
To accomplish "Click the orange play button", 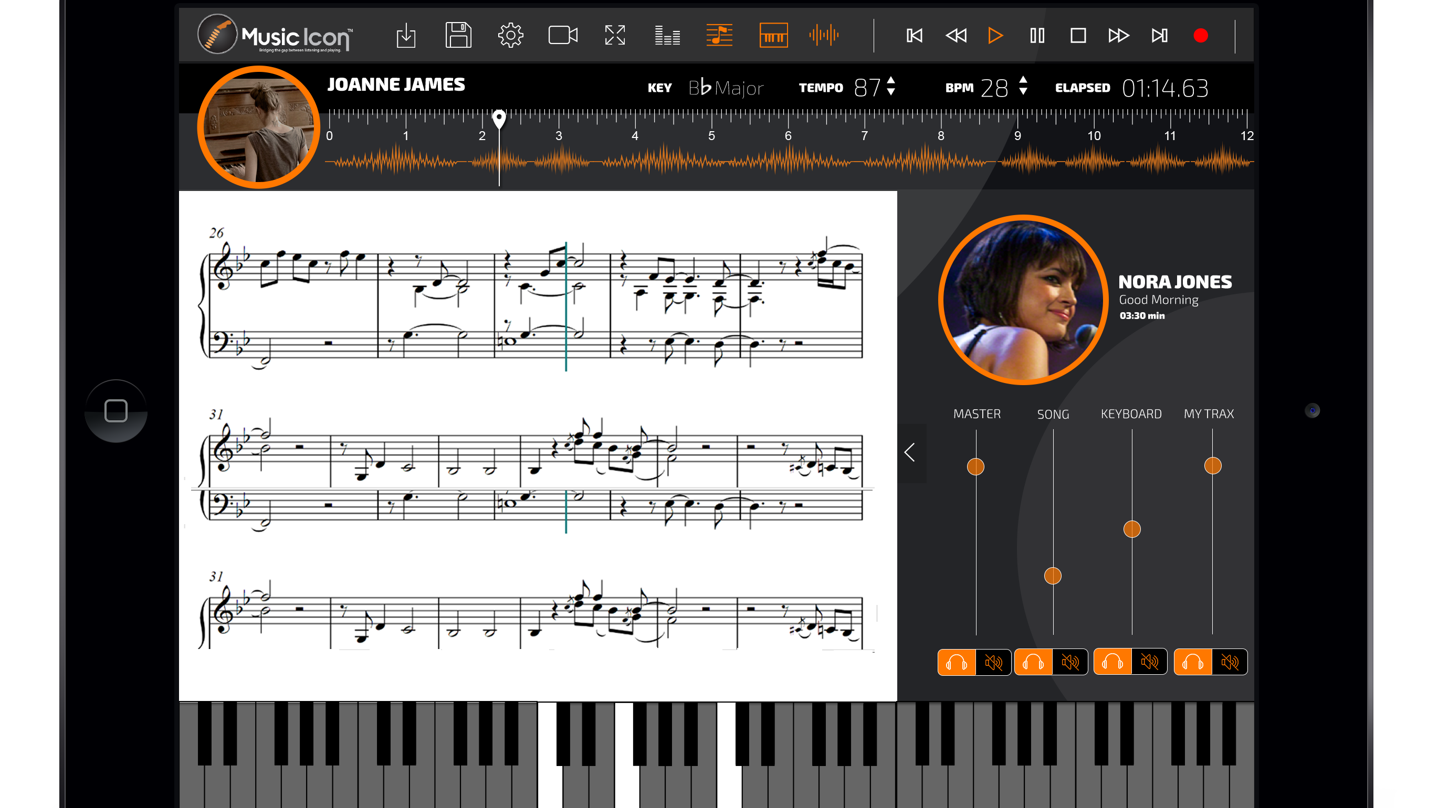I will tap(995, 36).
